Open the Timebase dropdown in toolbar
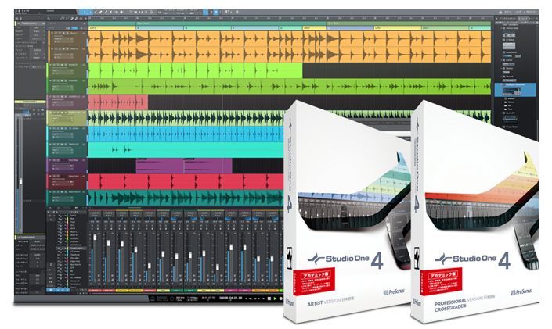 point(181,13)
